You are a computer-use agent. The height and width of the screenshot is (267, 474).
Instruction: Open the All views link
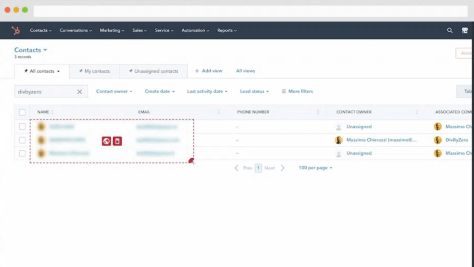point(246,71)
